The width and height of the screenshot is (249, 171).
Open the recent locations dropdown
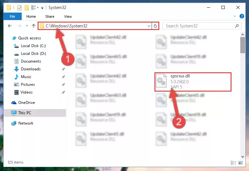pos(27,25)
